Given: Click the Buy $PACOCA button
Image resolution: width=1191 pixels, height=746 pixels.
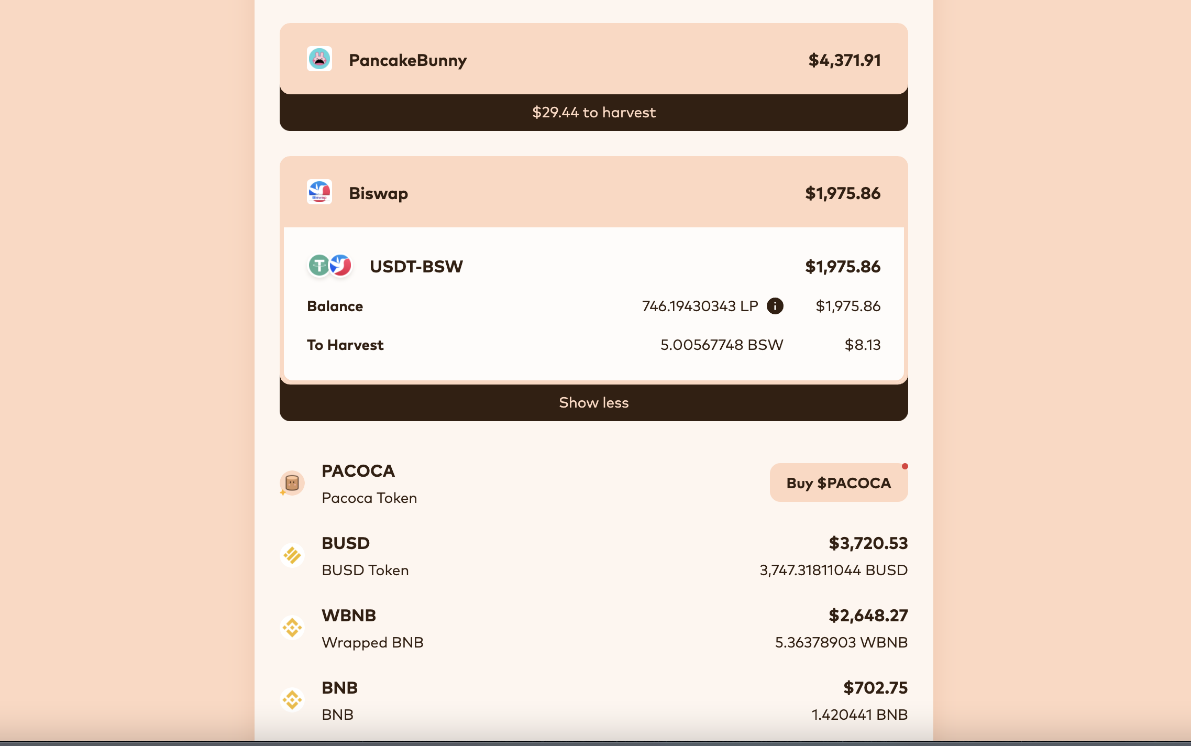Looking at the screenshot, I should click(839, 482).
